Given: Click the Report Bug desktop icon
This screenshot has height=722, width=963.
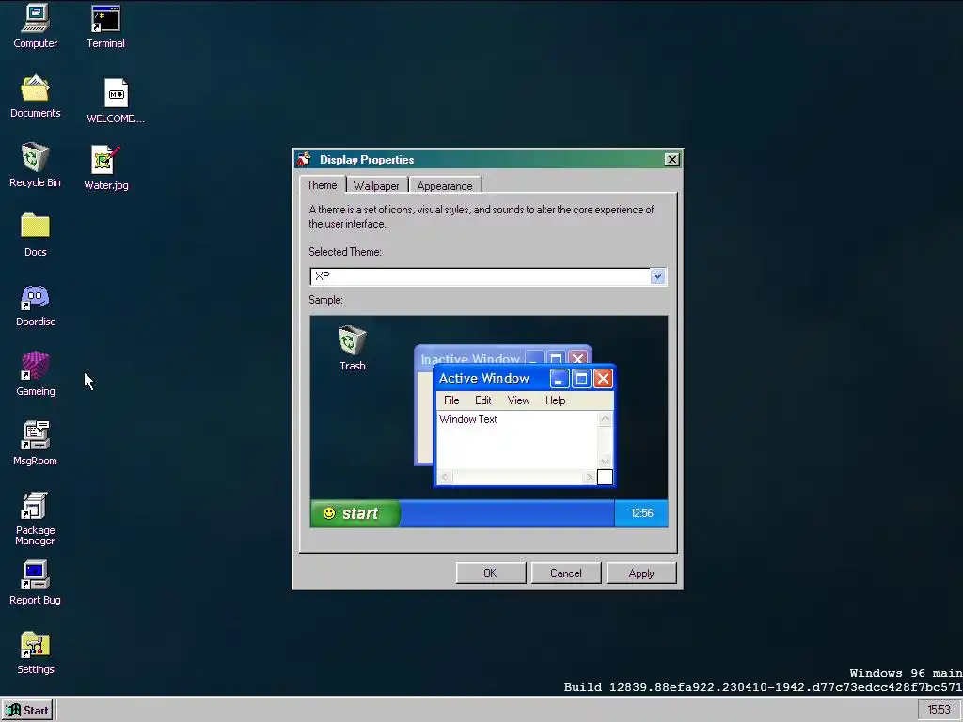Looking at the screenshot, I should 35,583.
